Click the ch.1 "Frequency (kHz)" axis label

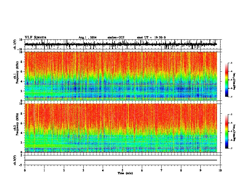[18, 73]
